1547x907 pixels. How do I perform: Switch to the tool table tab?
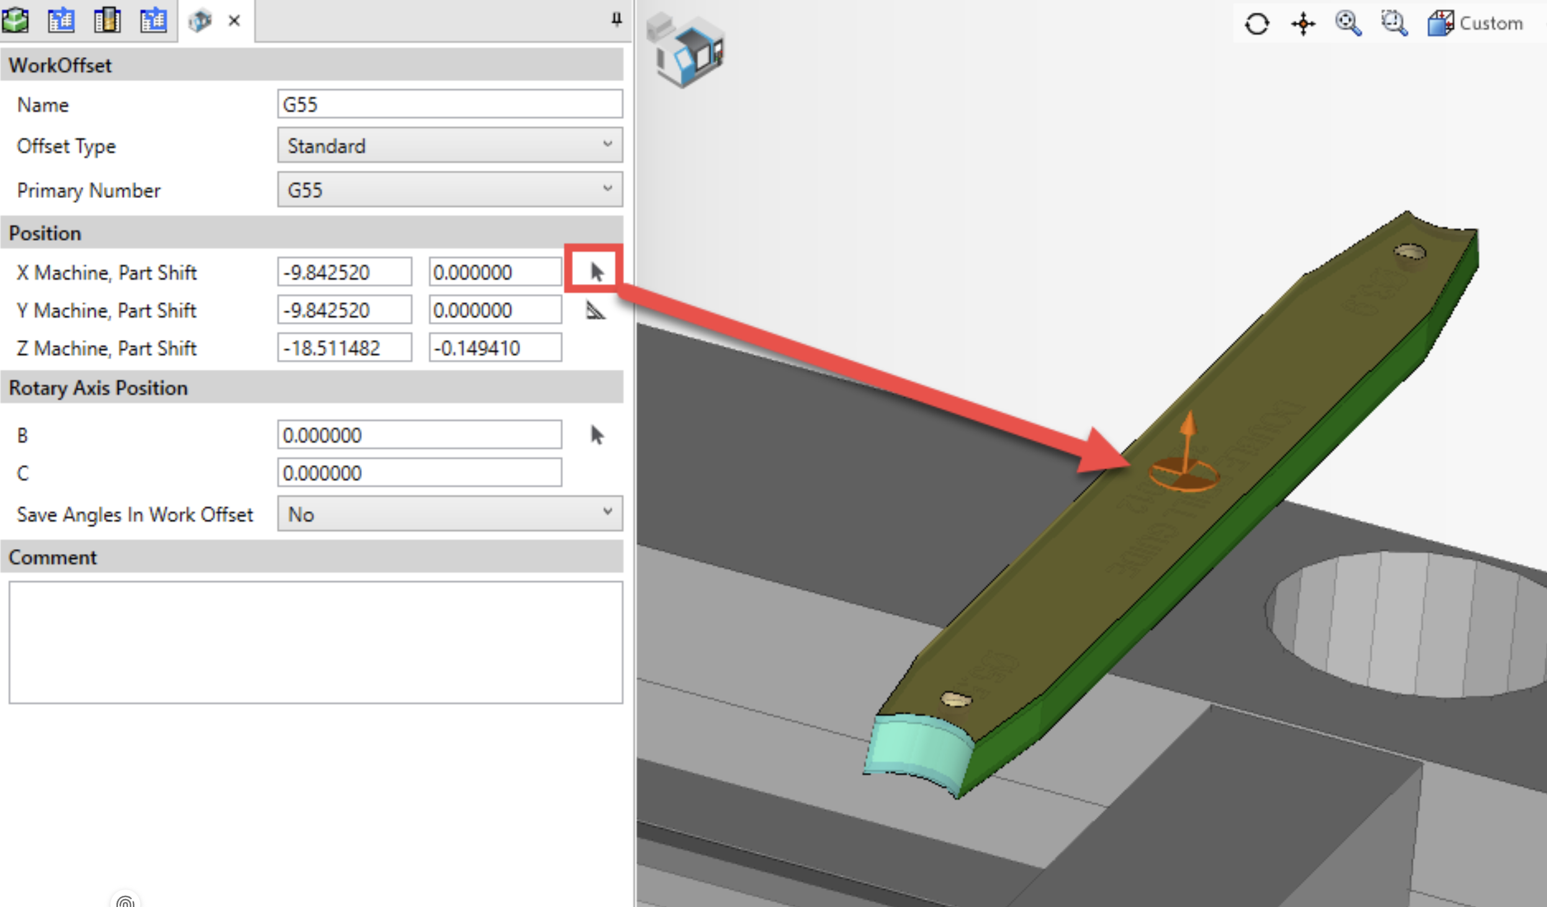coord(107,21)
